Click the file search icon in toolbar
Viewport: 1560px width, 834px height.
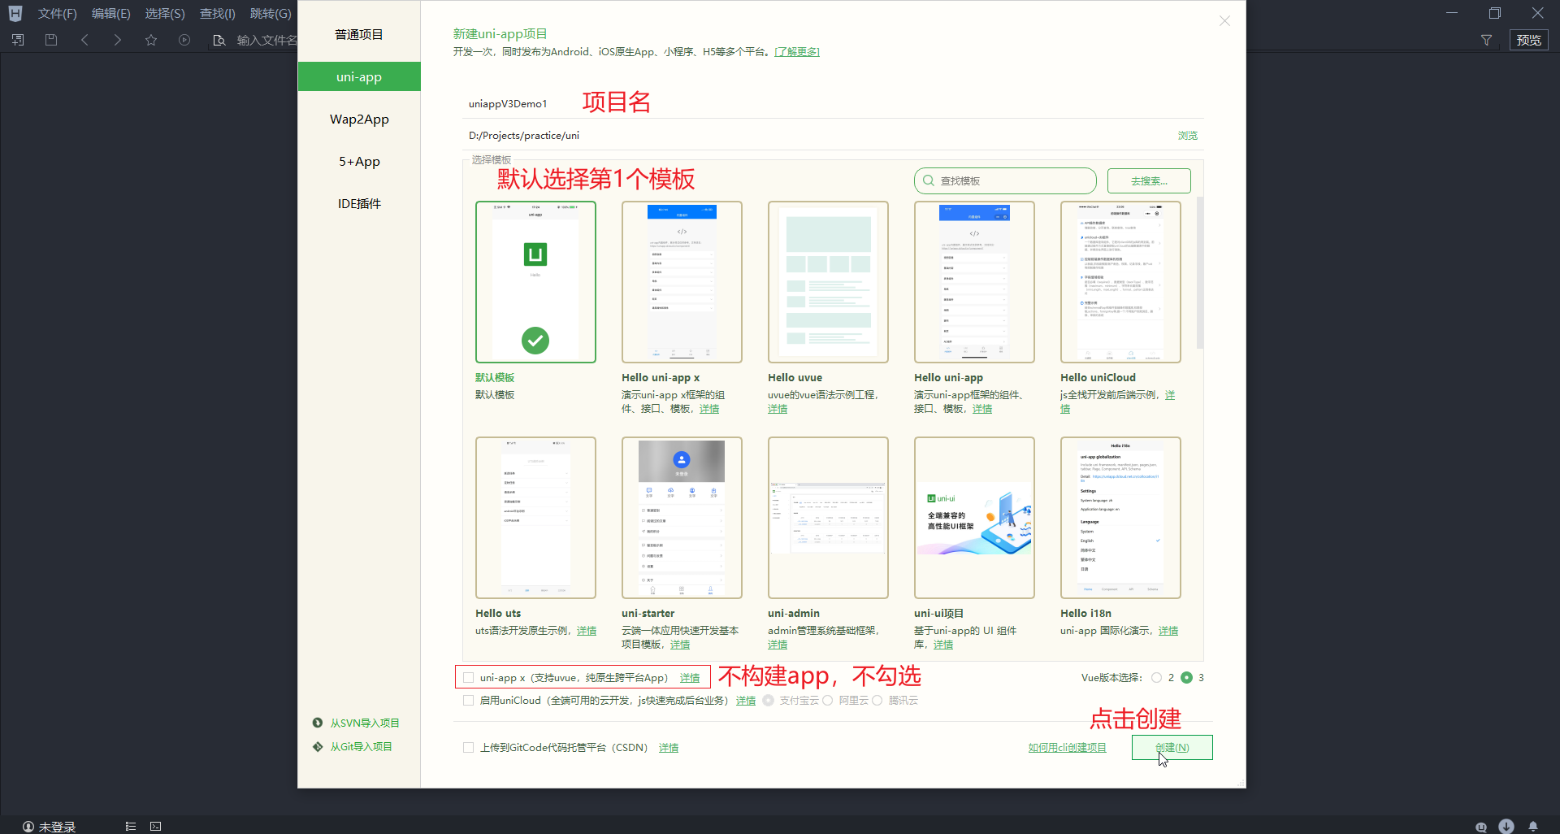pos(219,40)
